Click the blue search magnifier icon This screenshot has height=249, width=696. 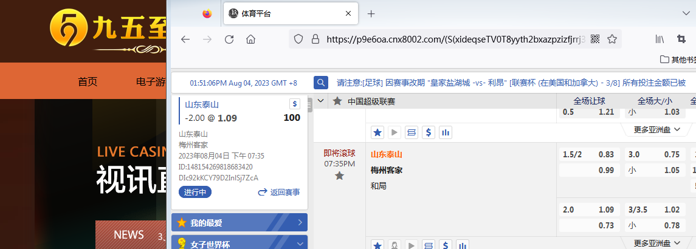[x=321, y=83]
